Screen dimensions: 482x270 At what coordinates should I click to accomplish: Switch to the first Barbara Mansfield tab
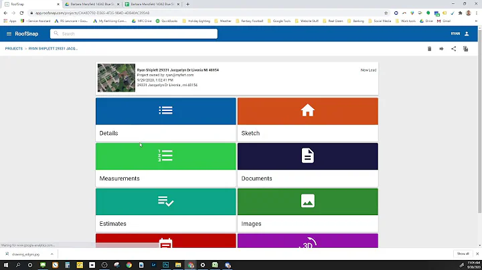tap(92, 4)
